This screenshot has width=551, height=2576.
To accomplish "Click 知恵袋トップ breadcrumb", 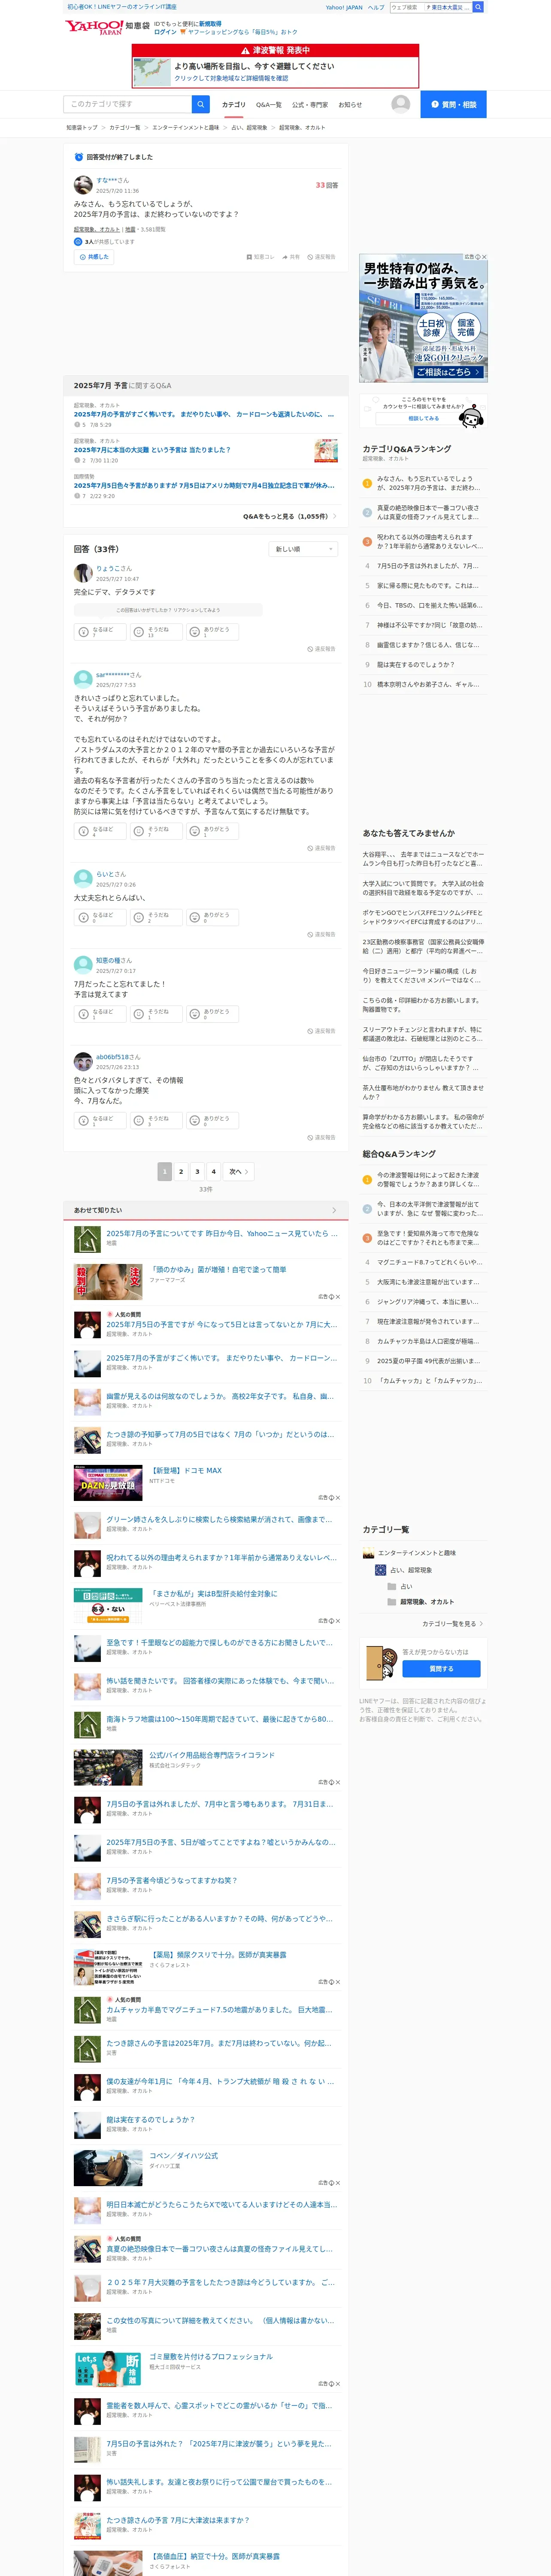I will tap(82, 128).
